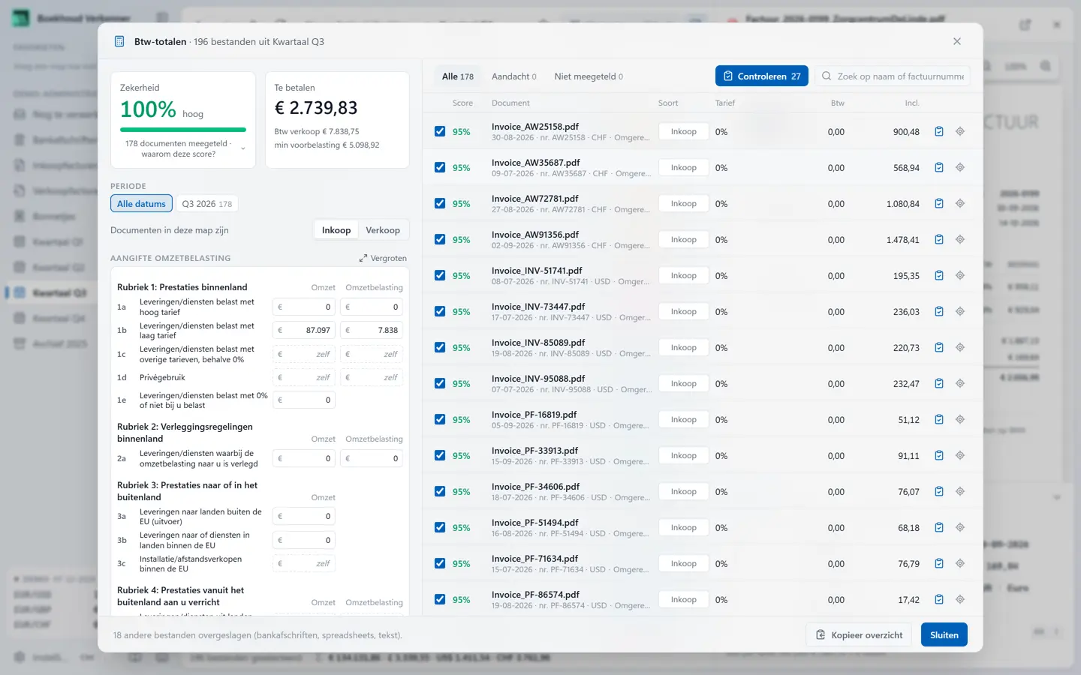Switch to the Alle 178 tab
The height and width of the screenshot is (675, 1081).
457,76
